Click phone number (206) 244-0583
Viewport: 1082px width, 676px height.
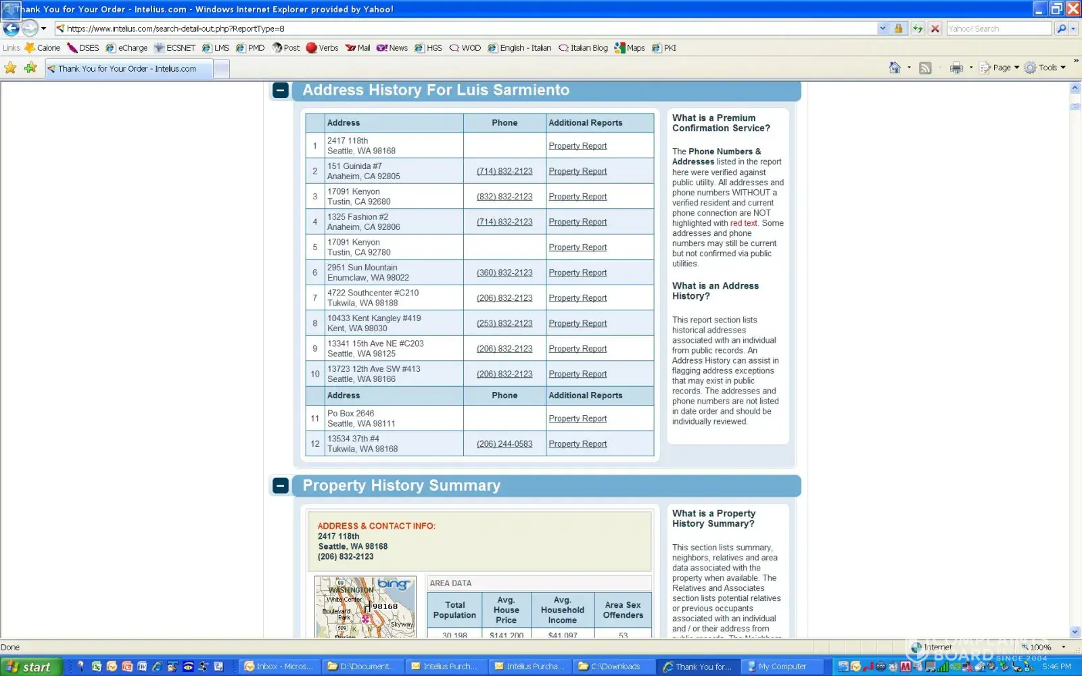[x=504, y=444]
